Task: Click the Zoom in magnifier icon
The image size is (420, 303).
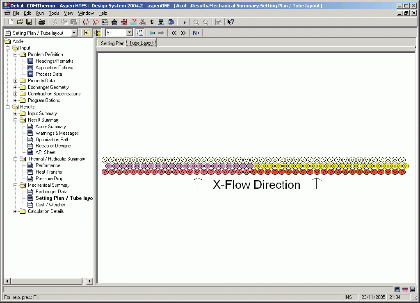Action: [x=196, y=22]
